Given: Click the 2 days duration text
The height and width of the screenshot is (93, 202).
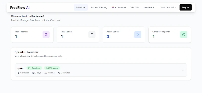Looking at the screenshot, I should coord(38,73).
